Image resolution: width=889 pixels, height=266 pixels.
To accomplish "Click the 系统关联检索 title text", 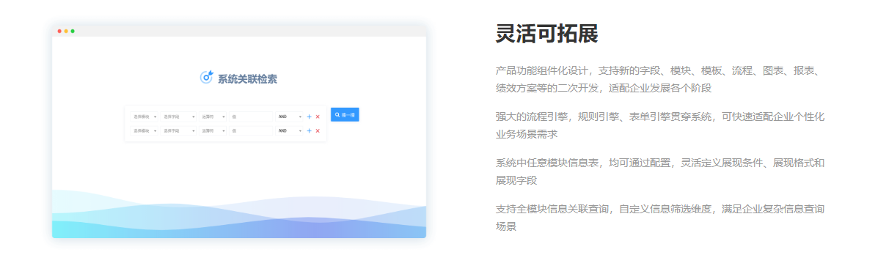I will click(x=247, y=78).
